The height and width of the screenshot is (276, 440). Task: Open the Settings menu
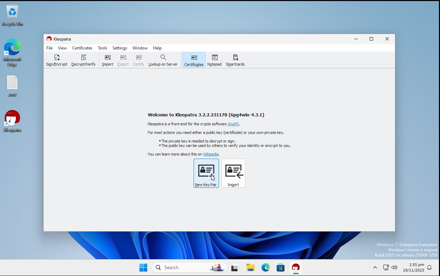coord(120,48)
